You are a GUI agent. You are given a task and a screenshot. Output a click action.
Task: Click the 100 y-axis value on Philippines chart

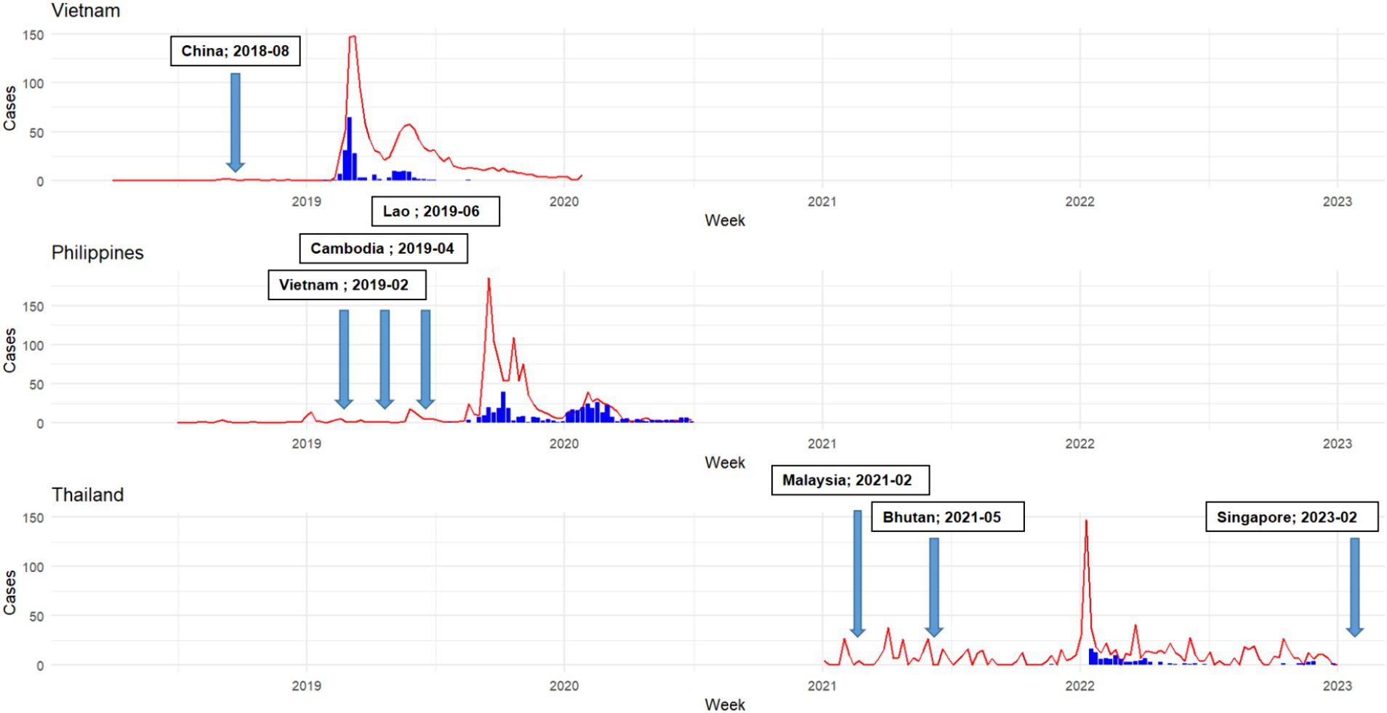click(x=33, y=346)
